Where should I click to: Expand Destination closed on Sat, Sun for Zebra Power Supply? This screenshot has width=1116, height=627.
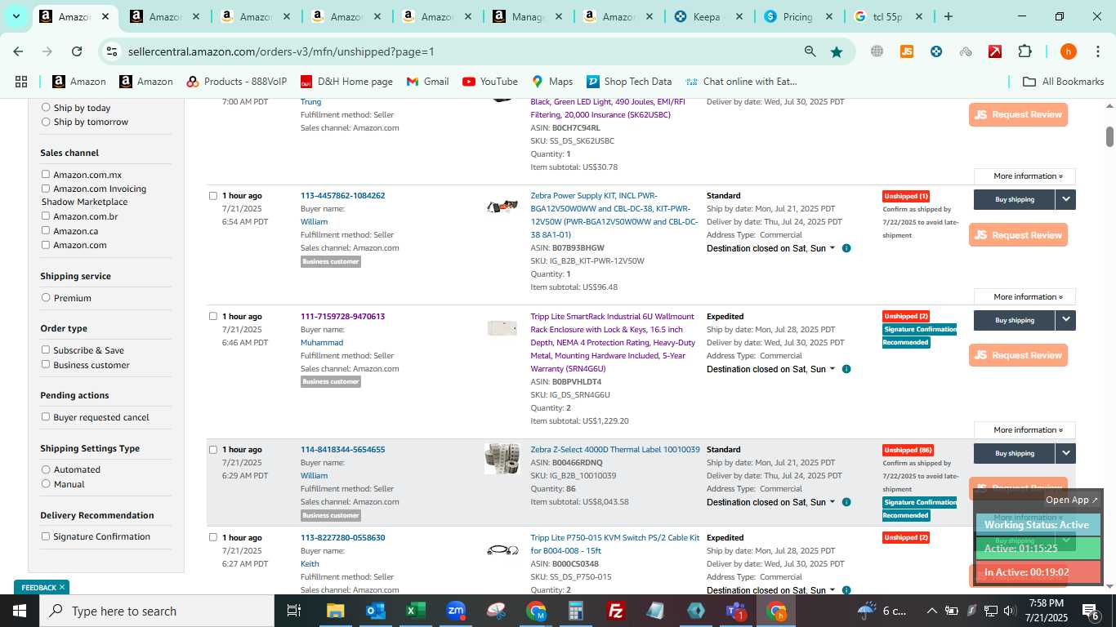[770, 248]
